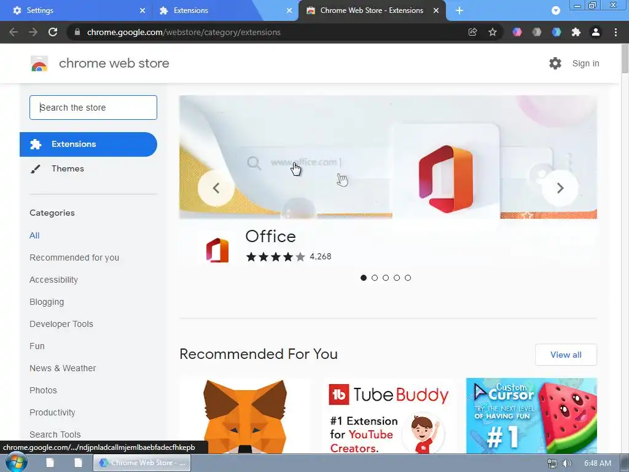Open the Photos category
Viewport: 629px width, 472px height.
[x=44, y=390]
